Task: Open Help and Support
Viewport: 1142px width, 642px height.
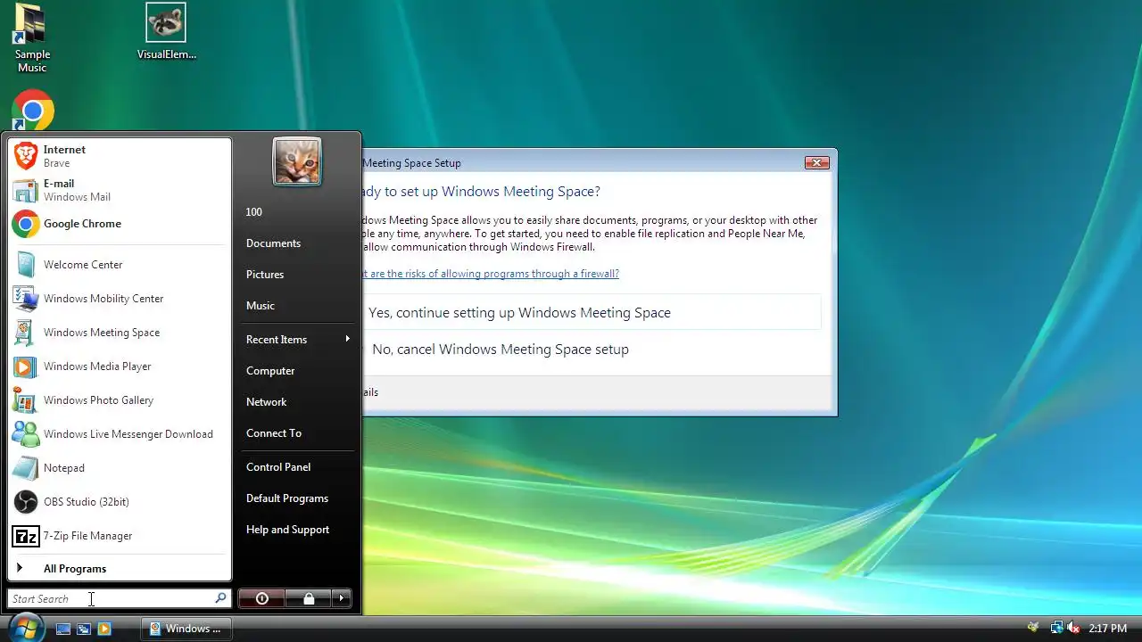Action: 297,530
